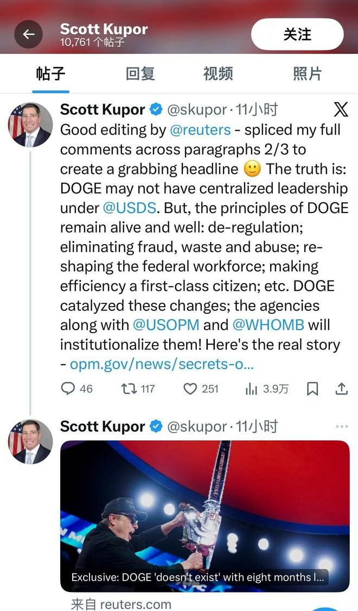Open the 照片 tab
The width and height of the screenshot is (358, 611).
[x=307, y=74]
